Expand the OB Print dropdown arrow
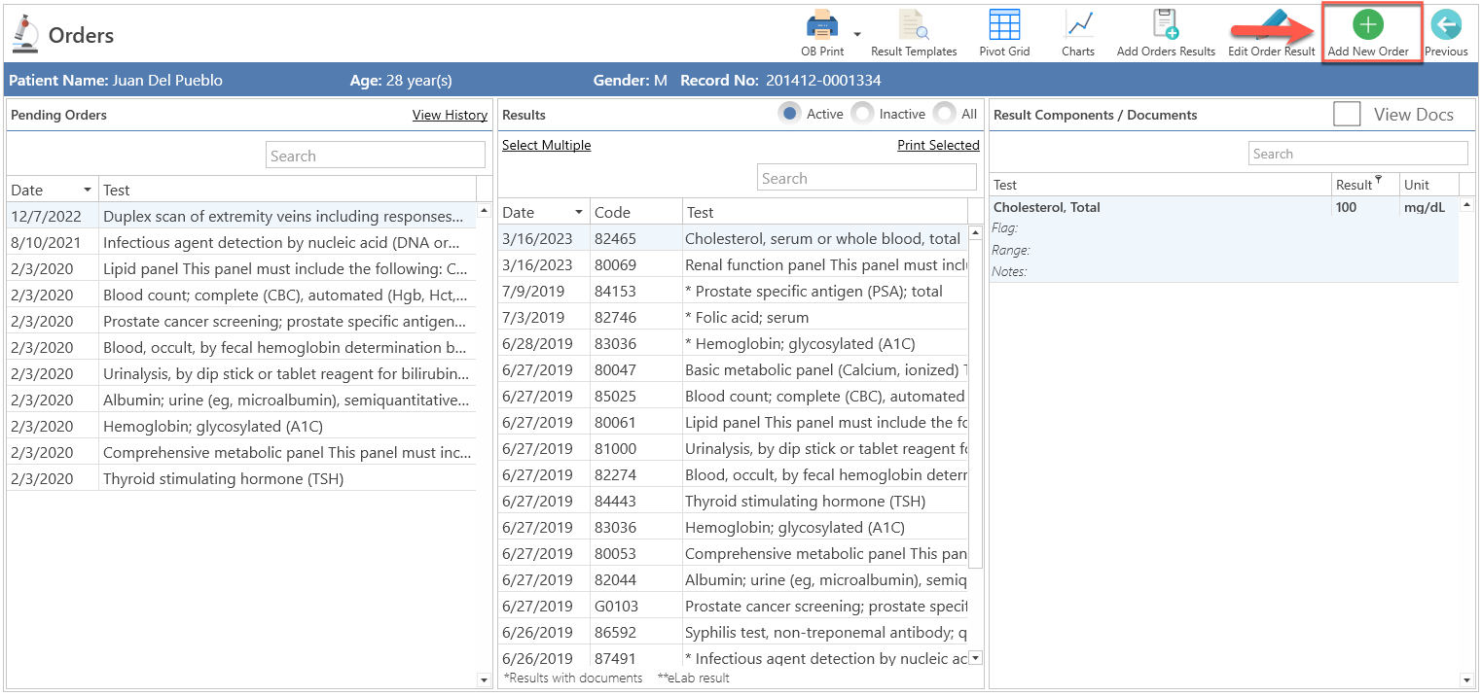 (857, 33)
